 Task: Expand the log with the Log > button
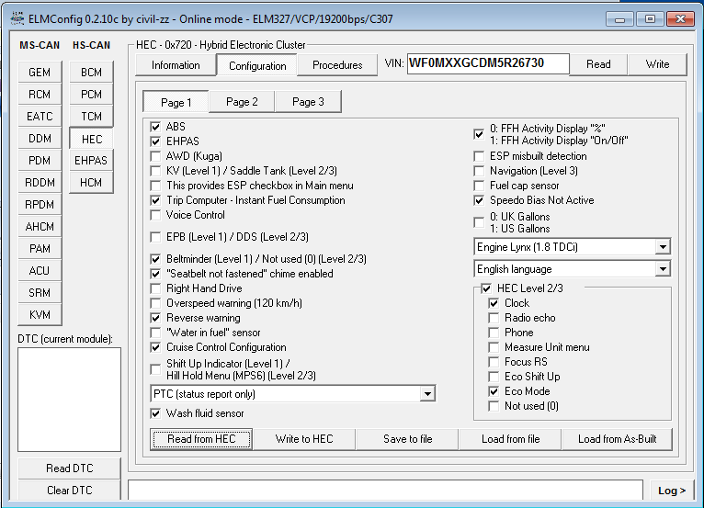(672, 491)
